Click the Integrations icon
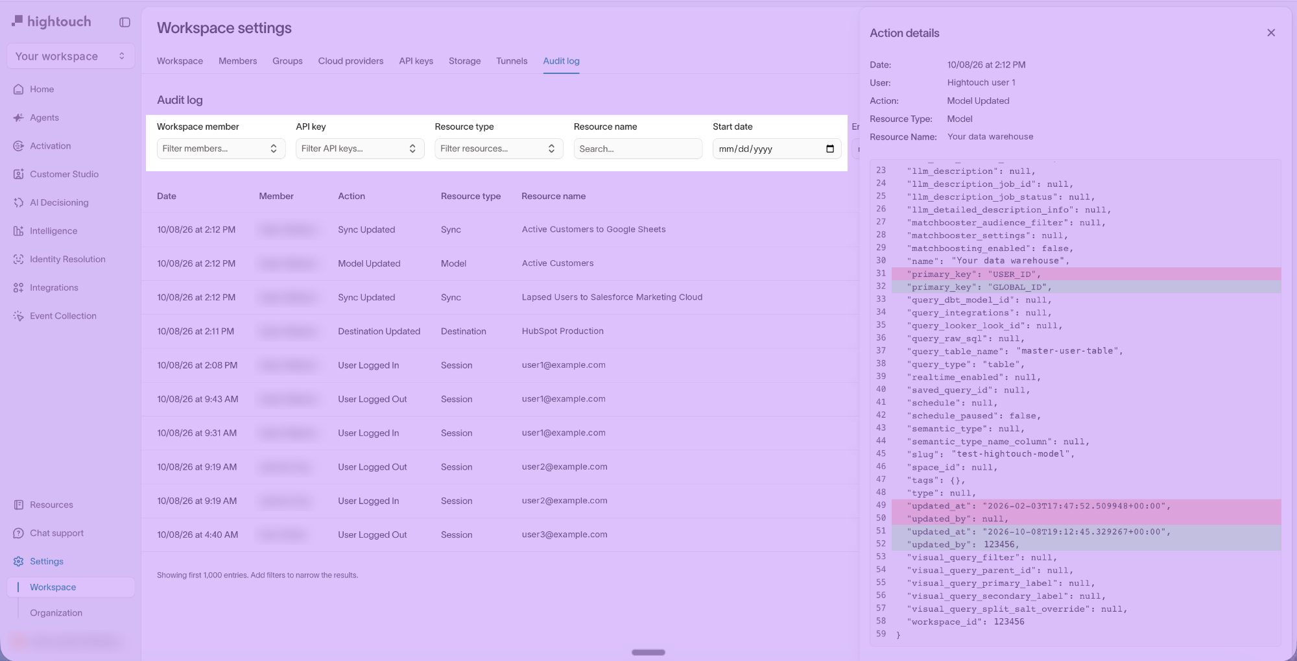Screen dimensions: 1297x661 (x=18, y=287)
